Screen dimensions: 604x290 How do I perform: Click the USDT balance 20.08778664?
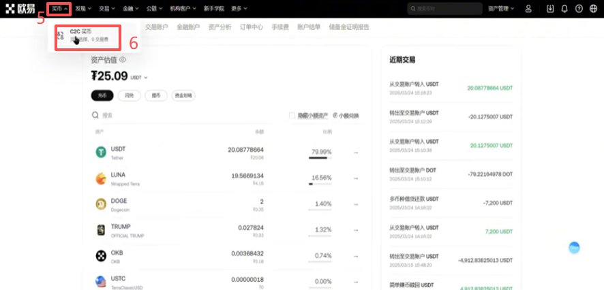tap(246, 150)
